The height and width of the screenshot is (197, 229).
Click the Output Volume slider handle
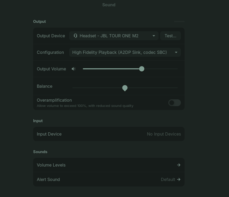[x=142, y=69]
